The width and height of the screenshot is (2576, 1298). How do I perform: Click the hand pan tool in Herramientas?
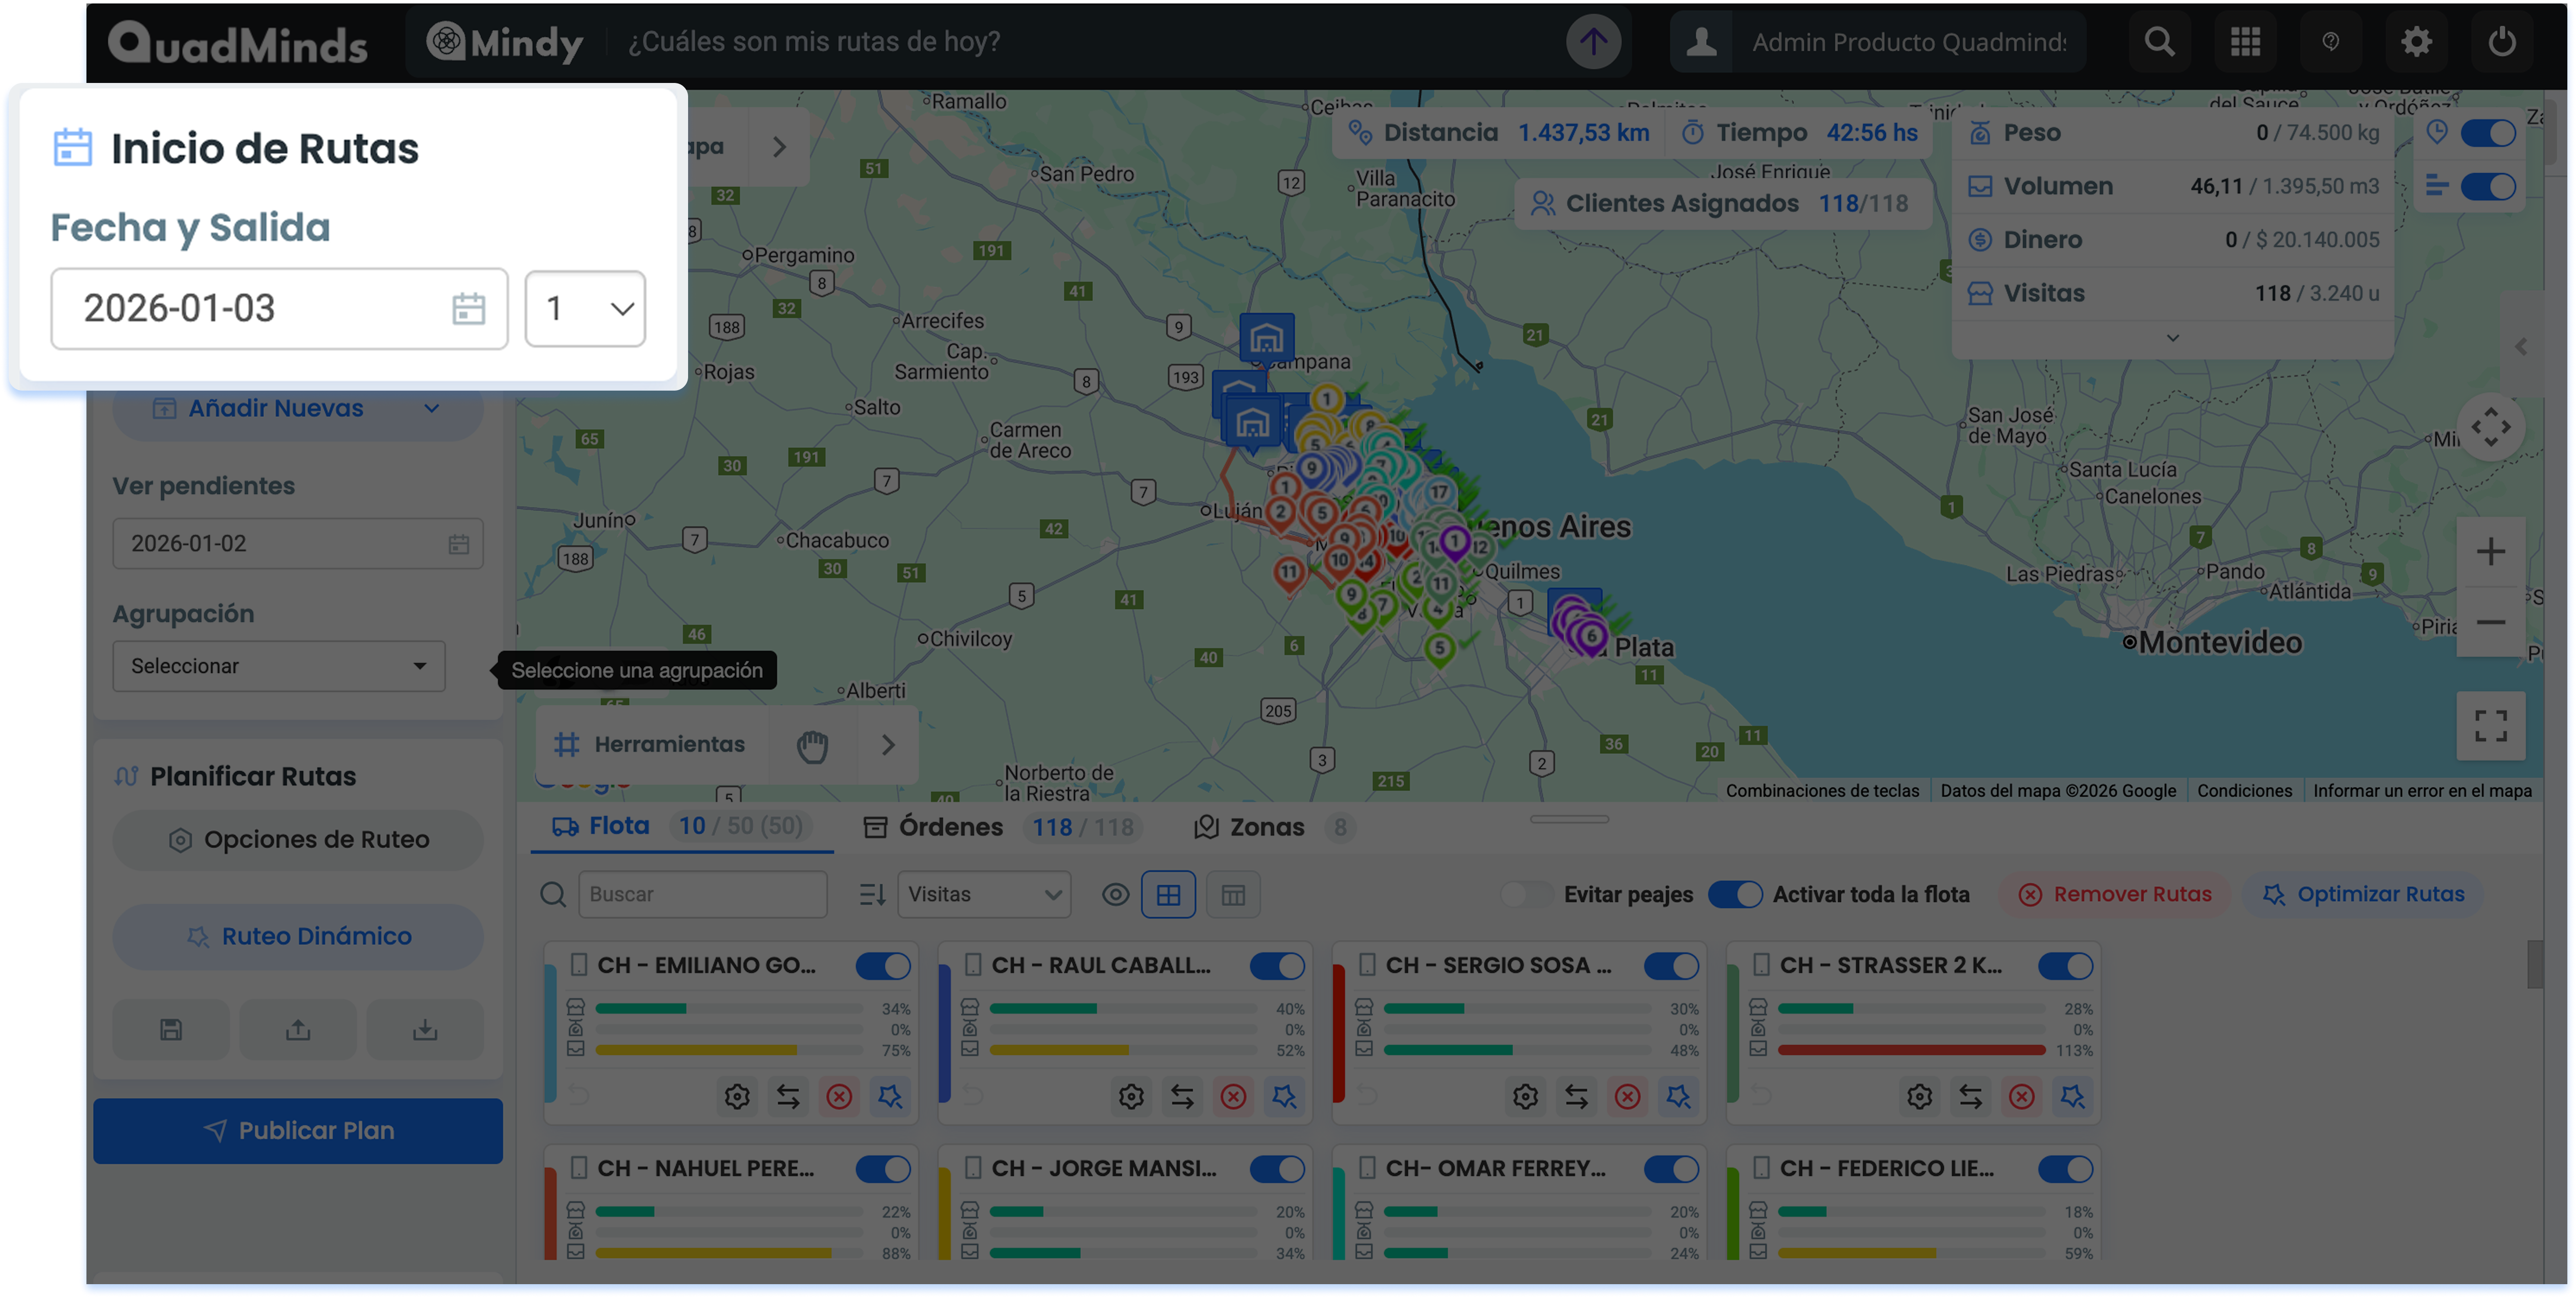[812, 745]
